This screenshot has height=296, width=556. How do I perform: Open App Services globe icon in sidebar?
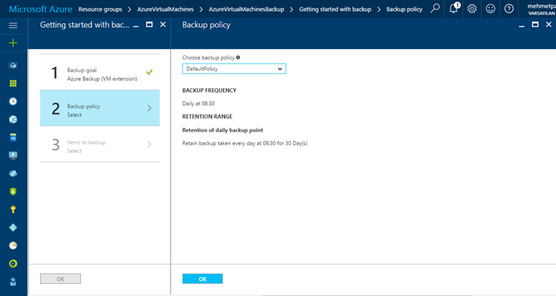point(13,119)
